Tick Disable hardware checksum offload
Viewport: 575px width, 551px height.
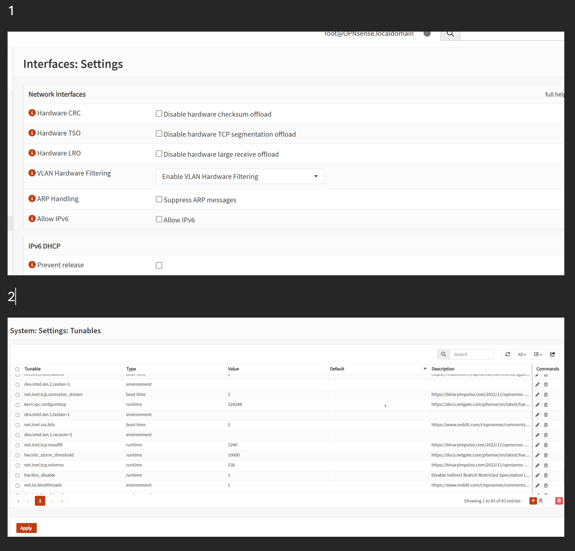[159, 114]
